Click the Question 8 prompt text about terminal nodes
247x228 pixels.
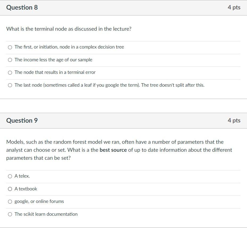pyautogui.click(x=69, y=29)
